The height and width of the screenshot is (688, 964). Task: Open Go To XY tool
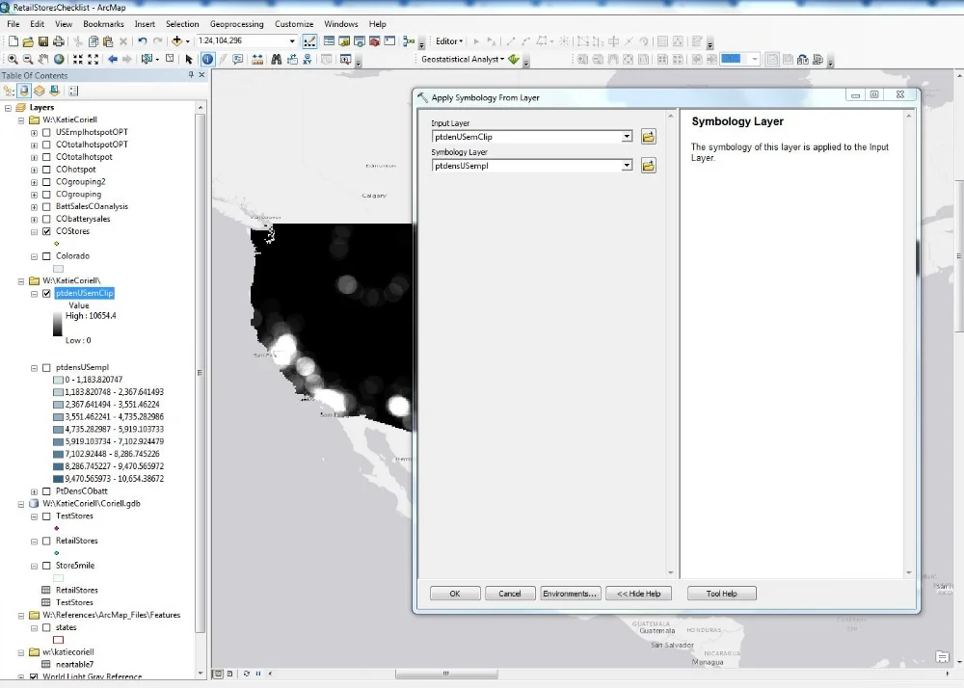click(x=307, y=60)
